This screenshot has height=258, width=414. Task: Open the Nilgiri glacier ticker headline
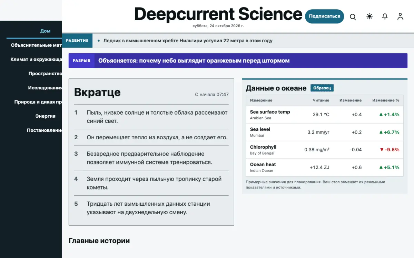click(x=188, y=41)
